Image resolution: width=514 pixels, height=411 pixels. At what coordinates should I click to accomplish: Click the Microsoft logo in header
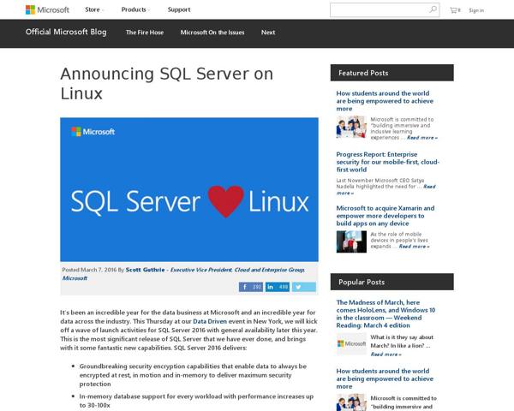[47, 10]
